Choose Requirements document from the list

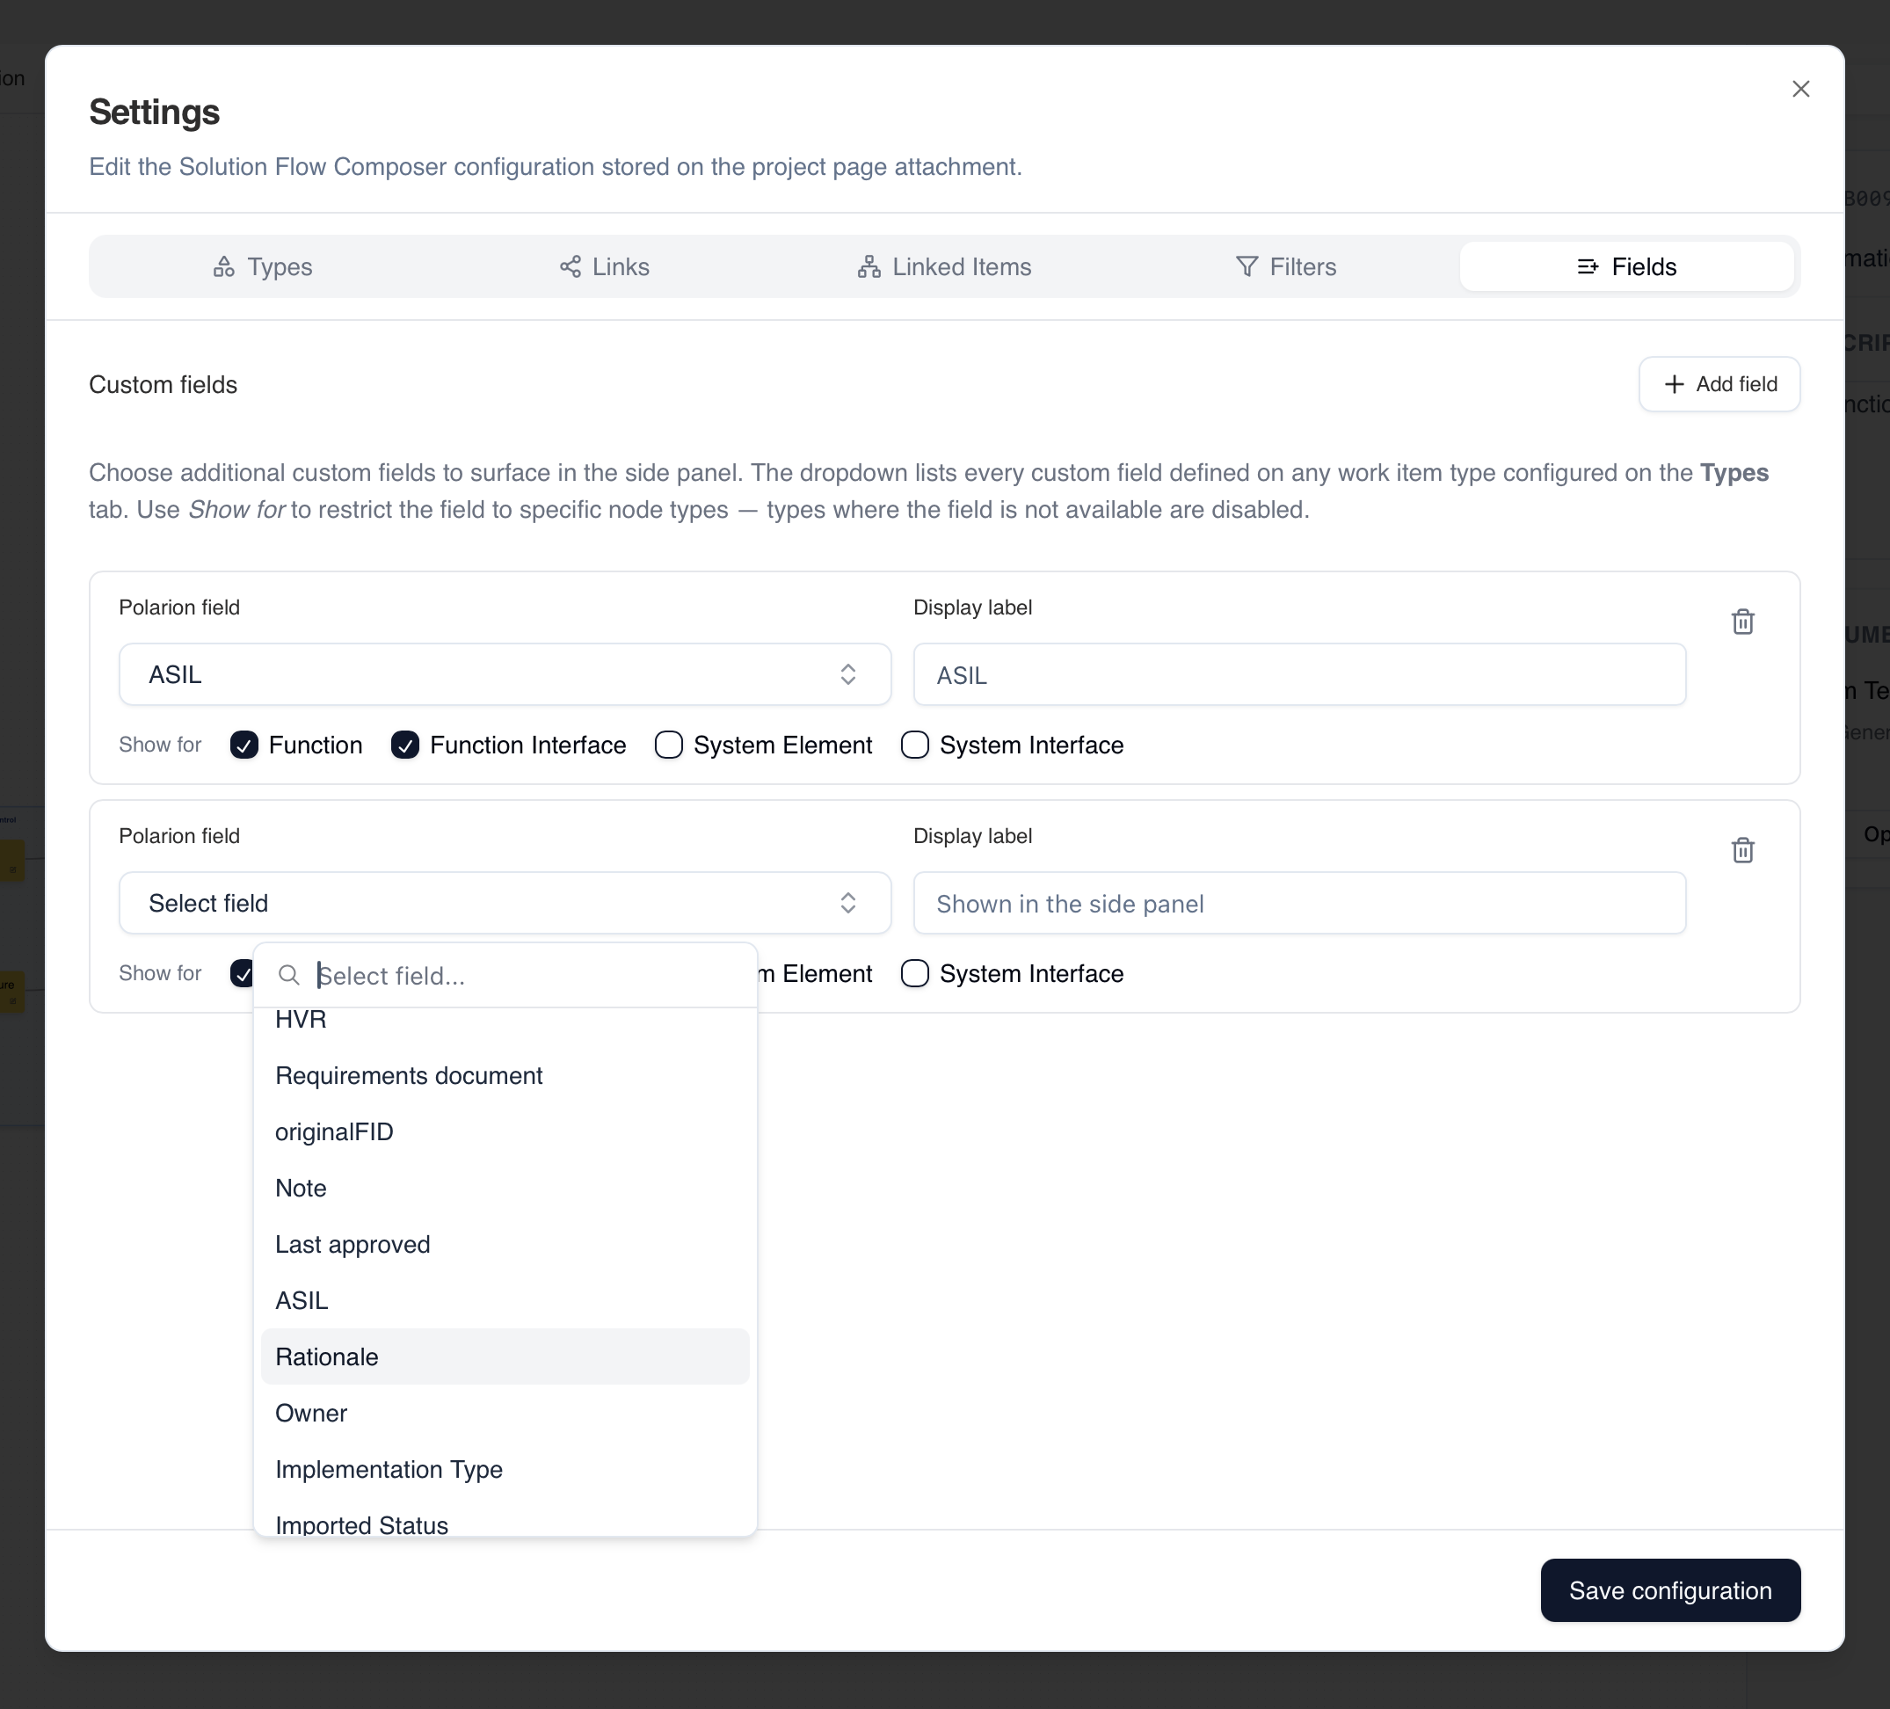(505, 1075)
